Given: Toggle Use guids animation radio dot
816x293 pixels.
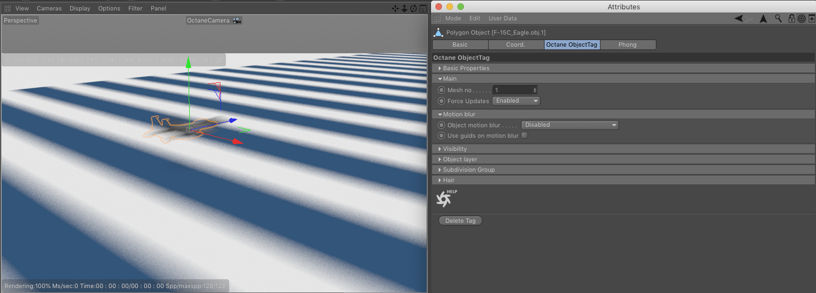Looking at the screenshot, I should (x=441, y=136).
